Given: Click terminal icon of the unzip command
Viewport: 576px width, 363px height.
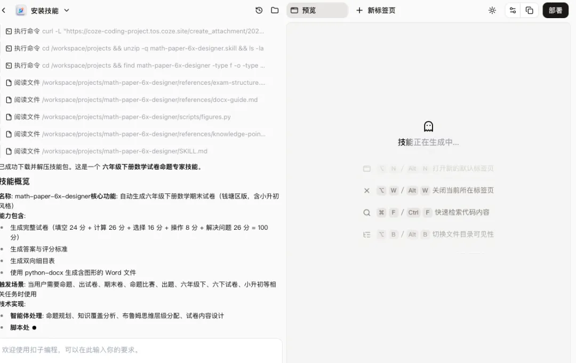Looking at the screenshot, I should pos(9,48).
